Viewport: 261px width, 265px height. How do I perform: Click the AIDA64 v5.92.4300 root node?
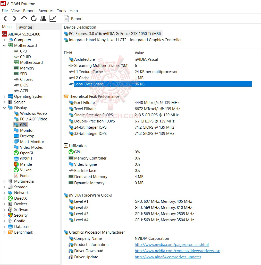(x=21, y=34)
